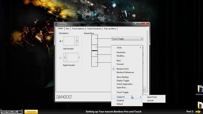Screen dimensions: 203x114
Task: Close the Bamboo window
Action: tap(146, 23)
